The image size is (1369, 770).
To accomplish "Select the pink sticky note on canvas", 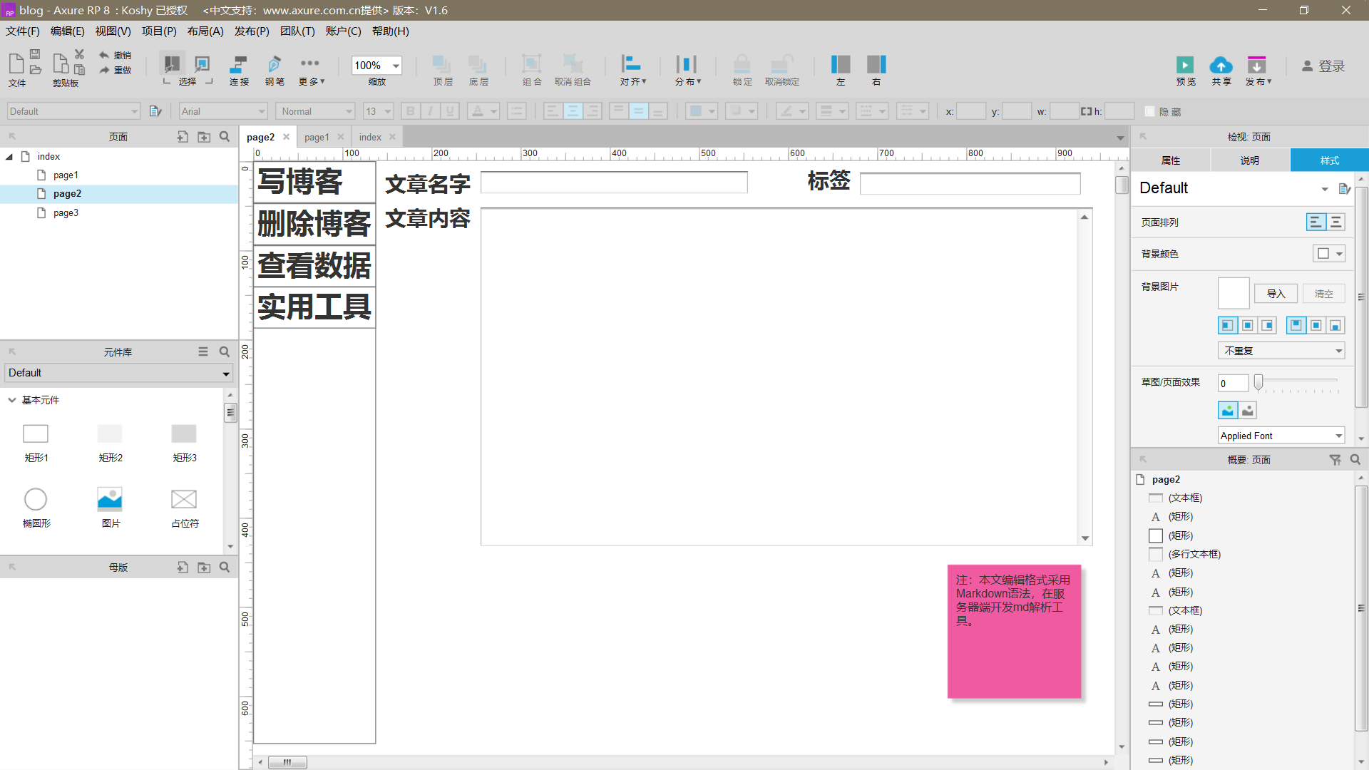I will coord(1014,632).
